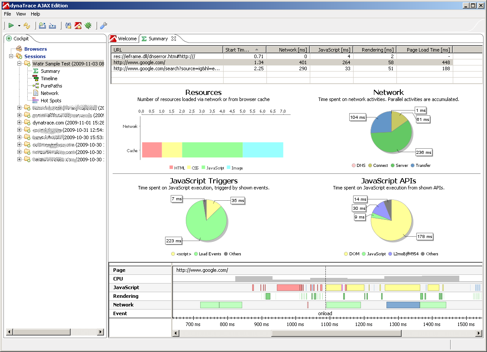Click the PurePaths icon in tree

pyautogui.click(x=36, y=86)
